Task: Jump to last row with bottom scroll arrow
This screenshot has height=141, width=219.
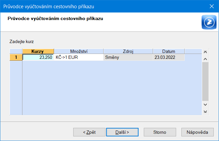Action: (205, 112)
